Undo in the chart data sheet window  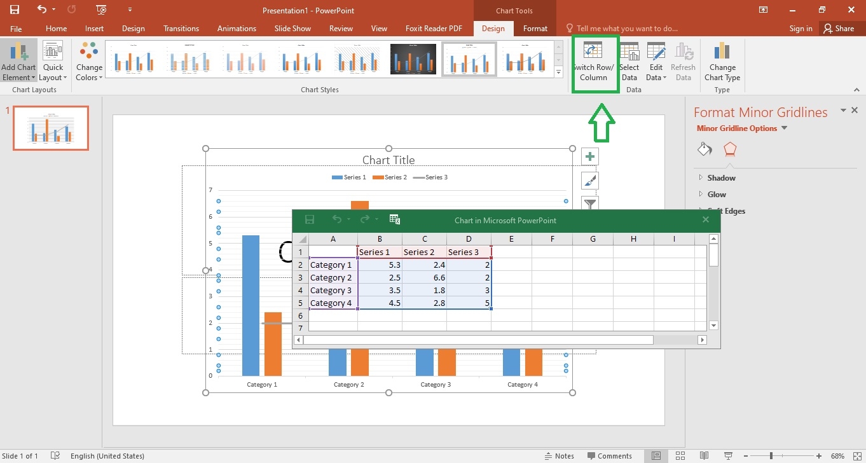(x=337, y=219)
